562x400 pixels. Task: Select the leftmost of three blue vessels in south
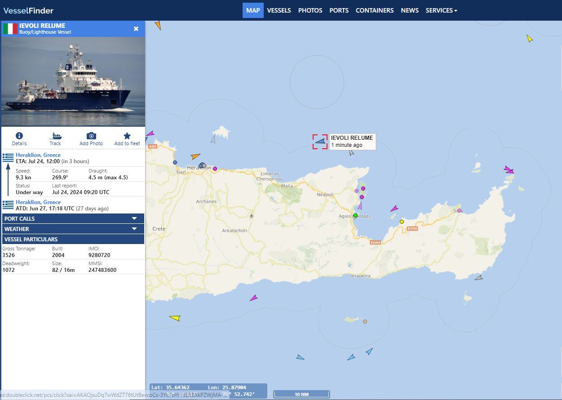tap(300, 357)
